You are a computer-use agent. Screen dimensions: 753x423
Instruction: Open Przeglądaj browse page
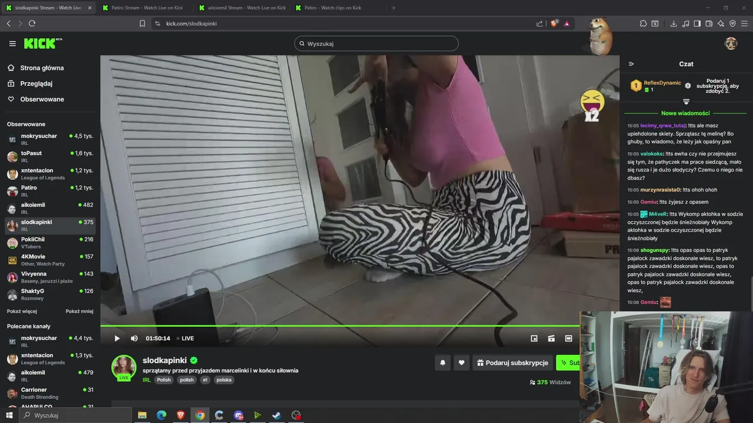tap(30, 83)
